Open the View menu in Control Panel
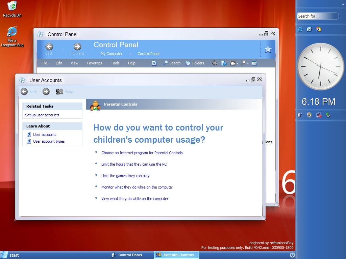 [74, 63]
